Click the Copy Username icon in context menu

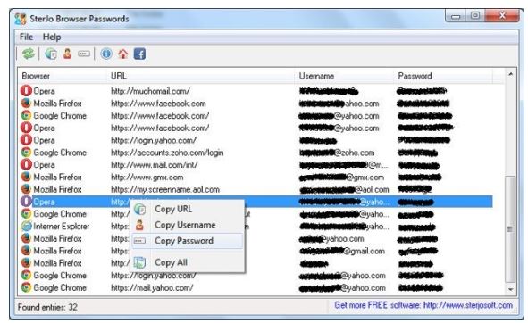coord(139,225)
